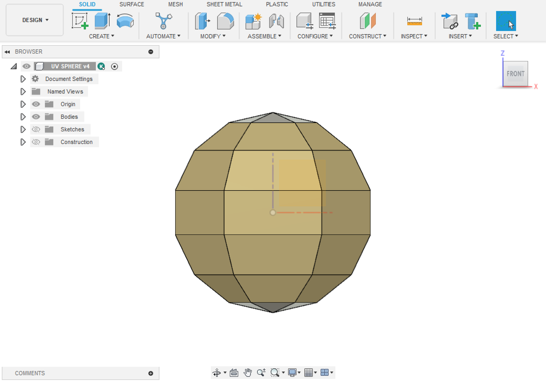
Task: Expand the Comments panel plus button
Action: coord(151,373)
